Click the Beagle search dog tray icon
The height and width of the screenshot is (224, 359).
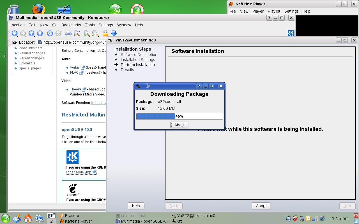(295, 218)
